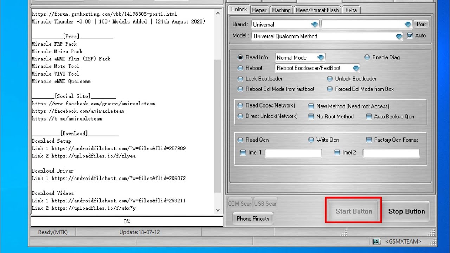This screenshot has height=253, width=450.
Task: Click the t.me/amiracleteam Telegram URL
Action: click(67, 119)
